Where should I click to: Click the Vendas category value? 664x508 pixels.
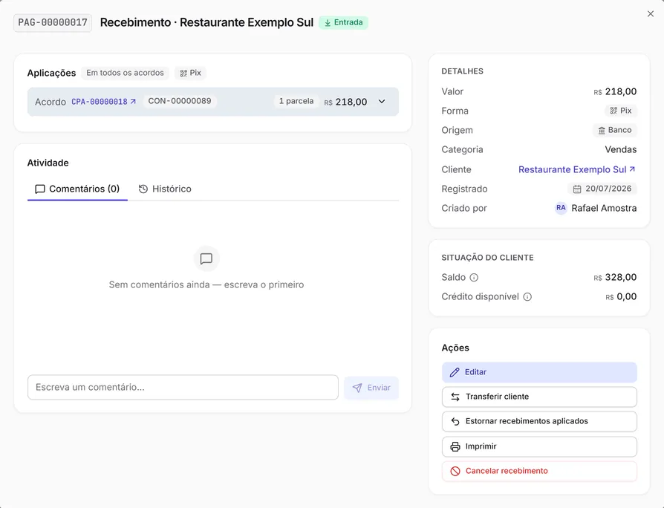(620, 149)
